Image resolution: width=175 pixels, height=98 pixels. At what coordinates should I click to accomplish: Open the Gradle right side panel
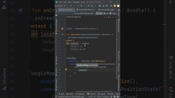119,13
